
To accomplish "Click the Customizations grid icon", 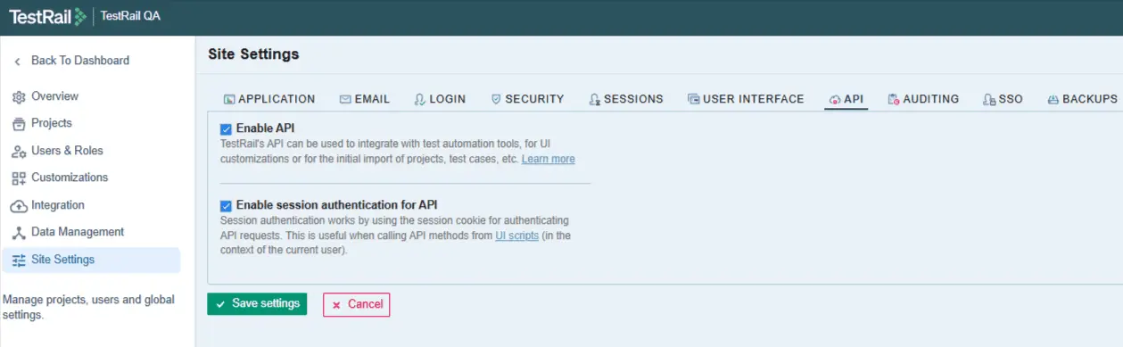I will coord(19,178).
